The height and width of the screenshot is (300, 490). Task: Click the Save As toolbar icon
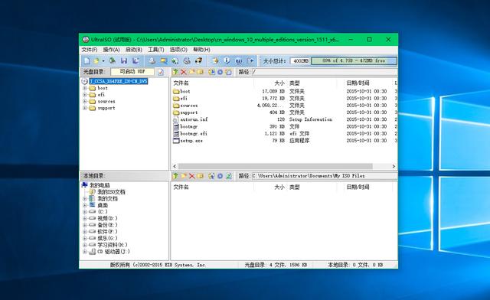point(136,60)
